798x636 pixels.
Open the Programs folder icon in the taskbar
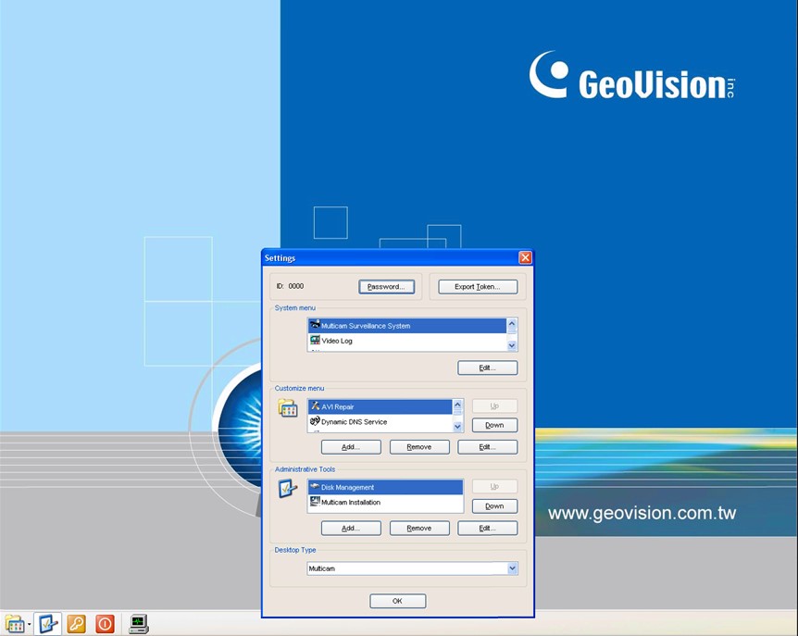tap(14, 624)
